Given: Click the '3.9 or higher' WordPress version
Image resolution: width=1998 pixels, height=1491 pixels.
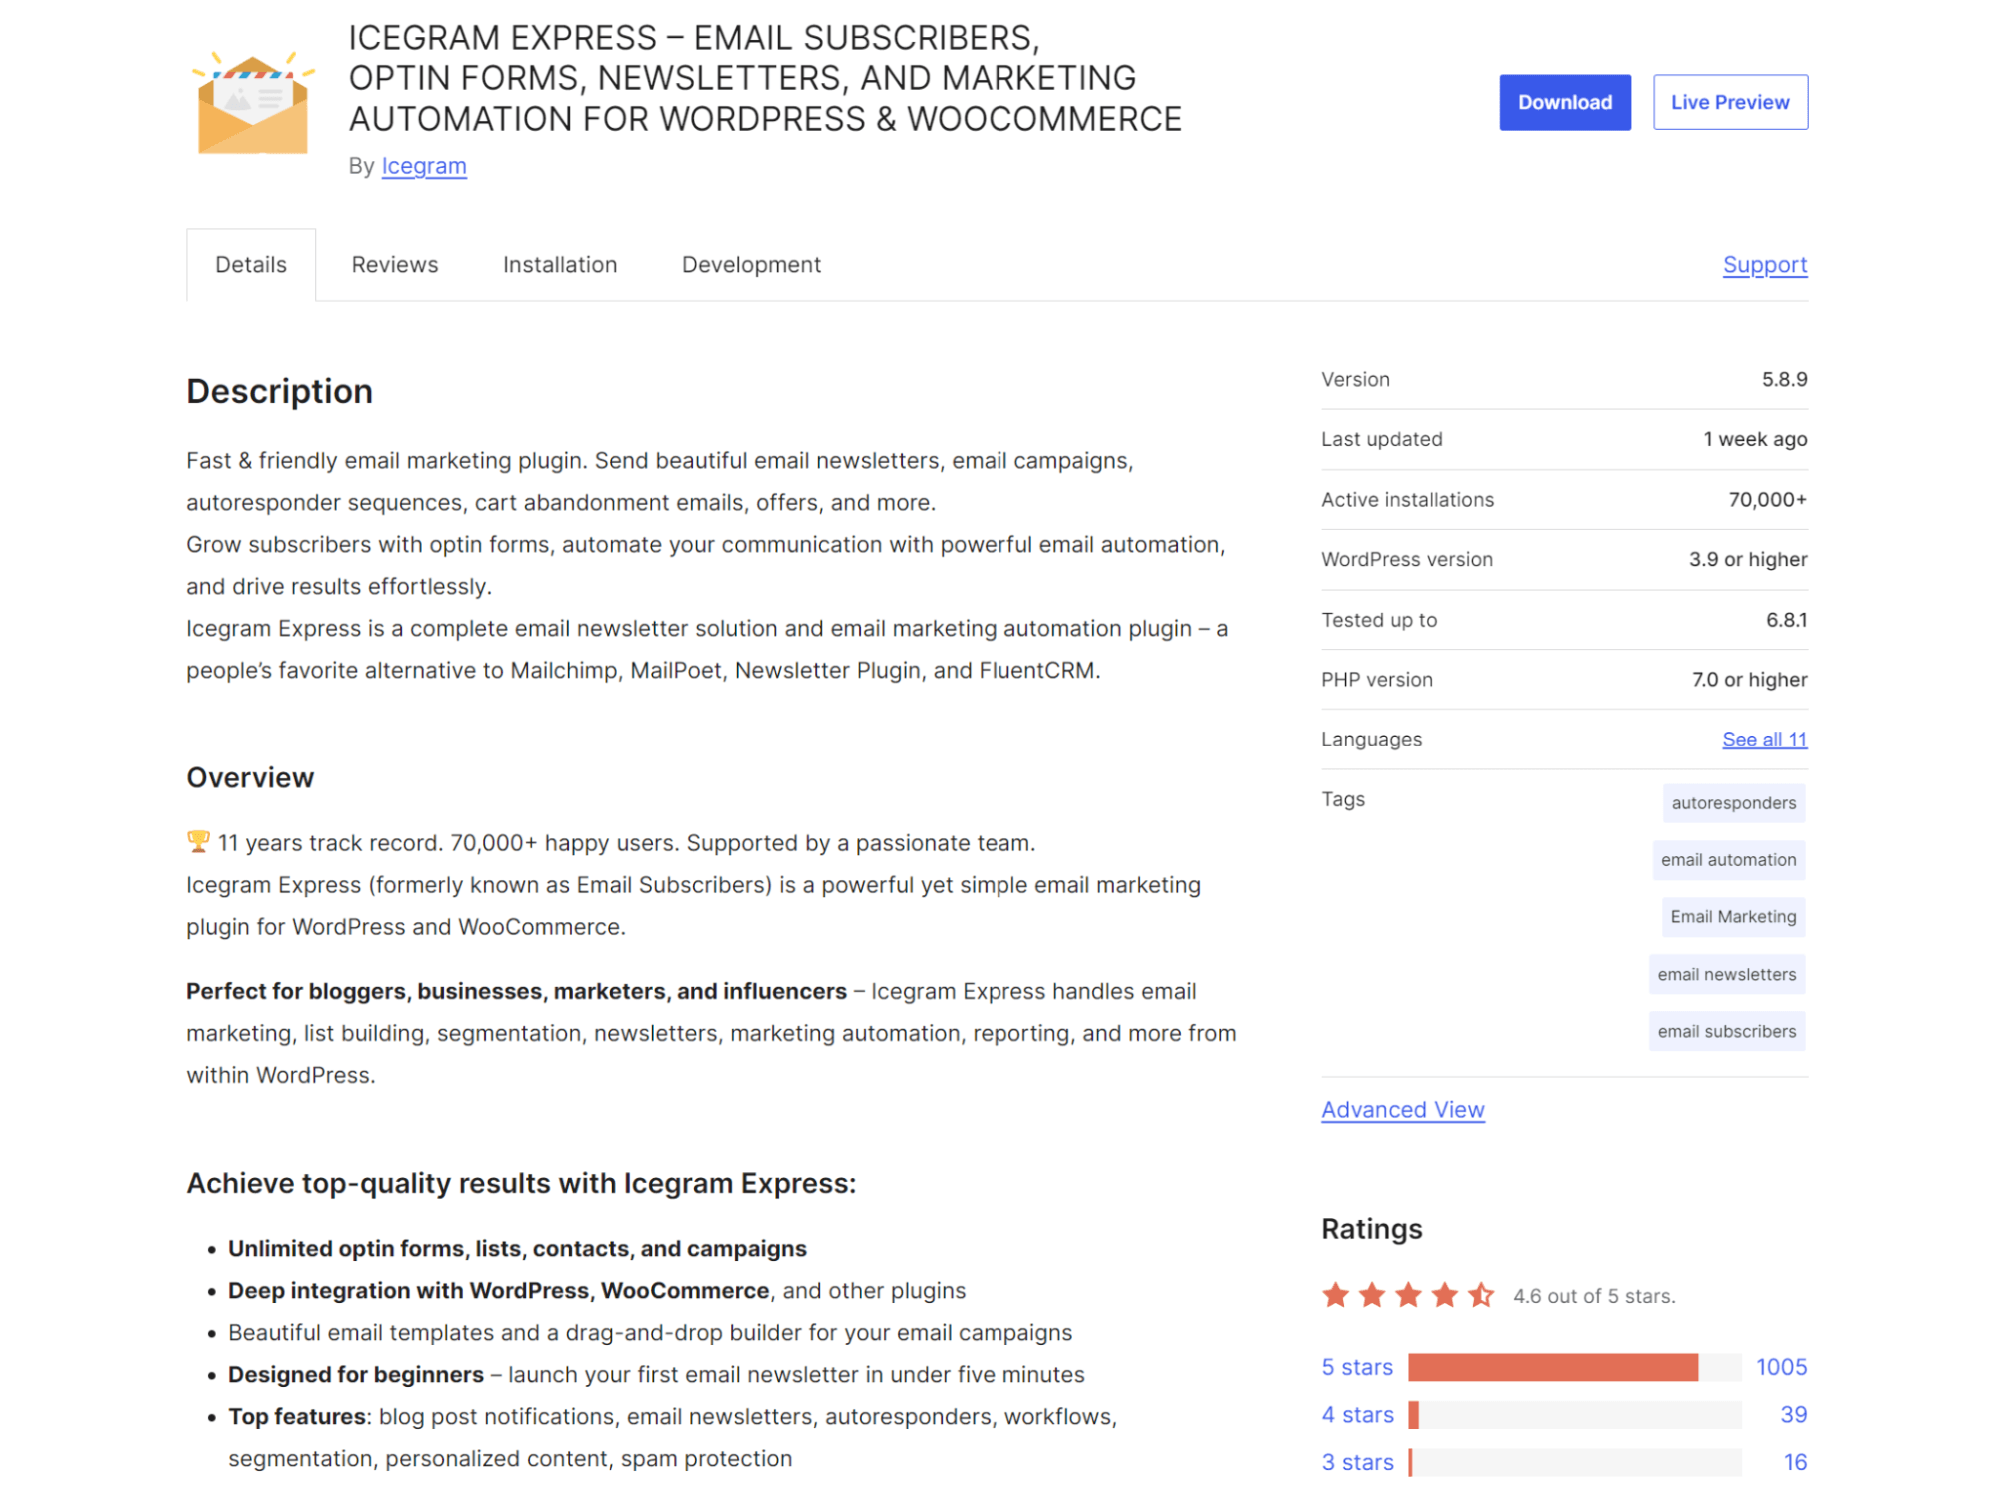Looking at the screenshot, I should (1748, 560).
